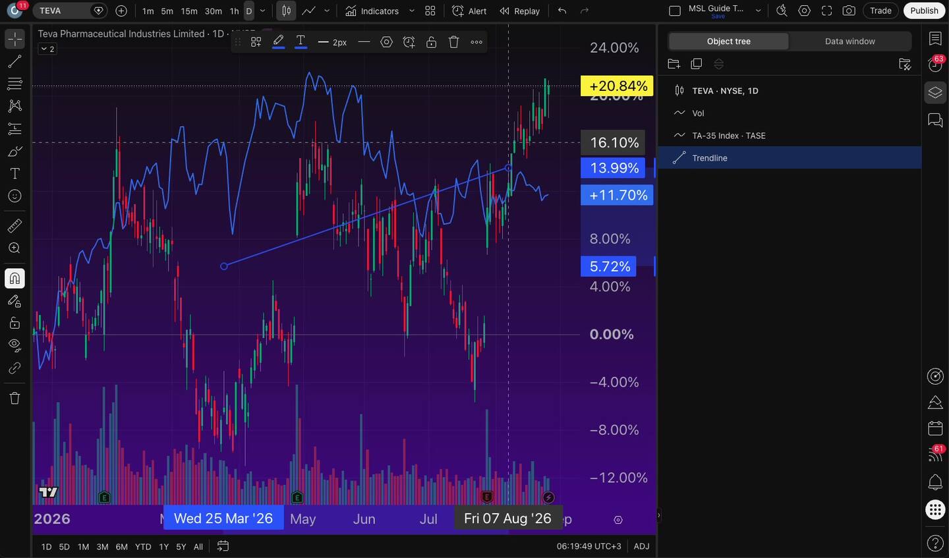
Task: Select the Object tree tab
Action: coord(728,41)
